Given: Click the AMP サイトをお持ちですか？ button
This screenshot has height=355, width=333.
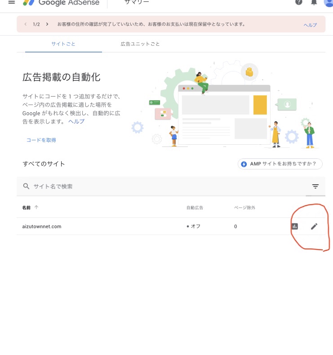Looking at the screenshot, I should point(280,164).
